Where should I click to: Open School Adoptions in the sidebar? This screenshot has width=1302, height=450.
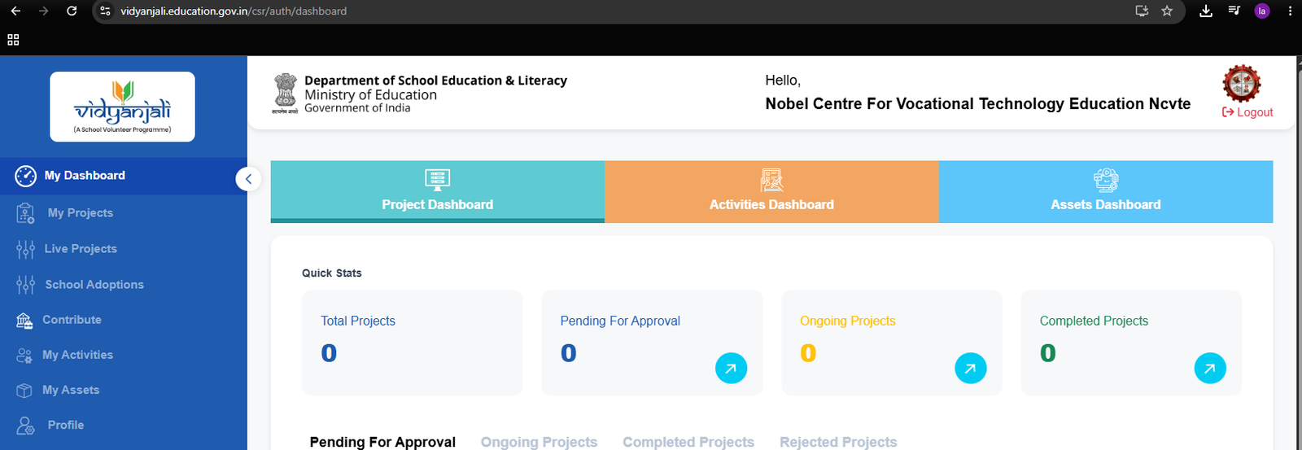[x=124, y=285]
